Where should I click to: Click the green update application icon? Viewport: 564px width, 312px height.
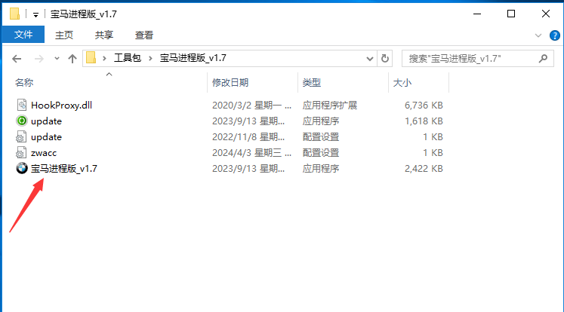tap(22, 121)
